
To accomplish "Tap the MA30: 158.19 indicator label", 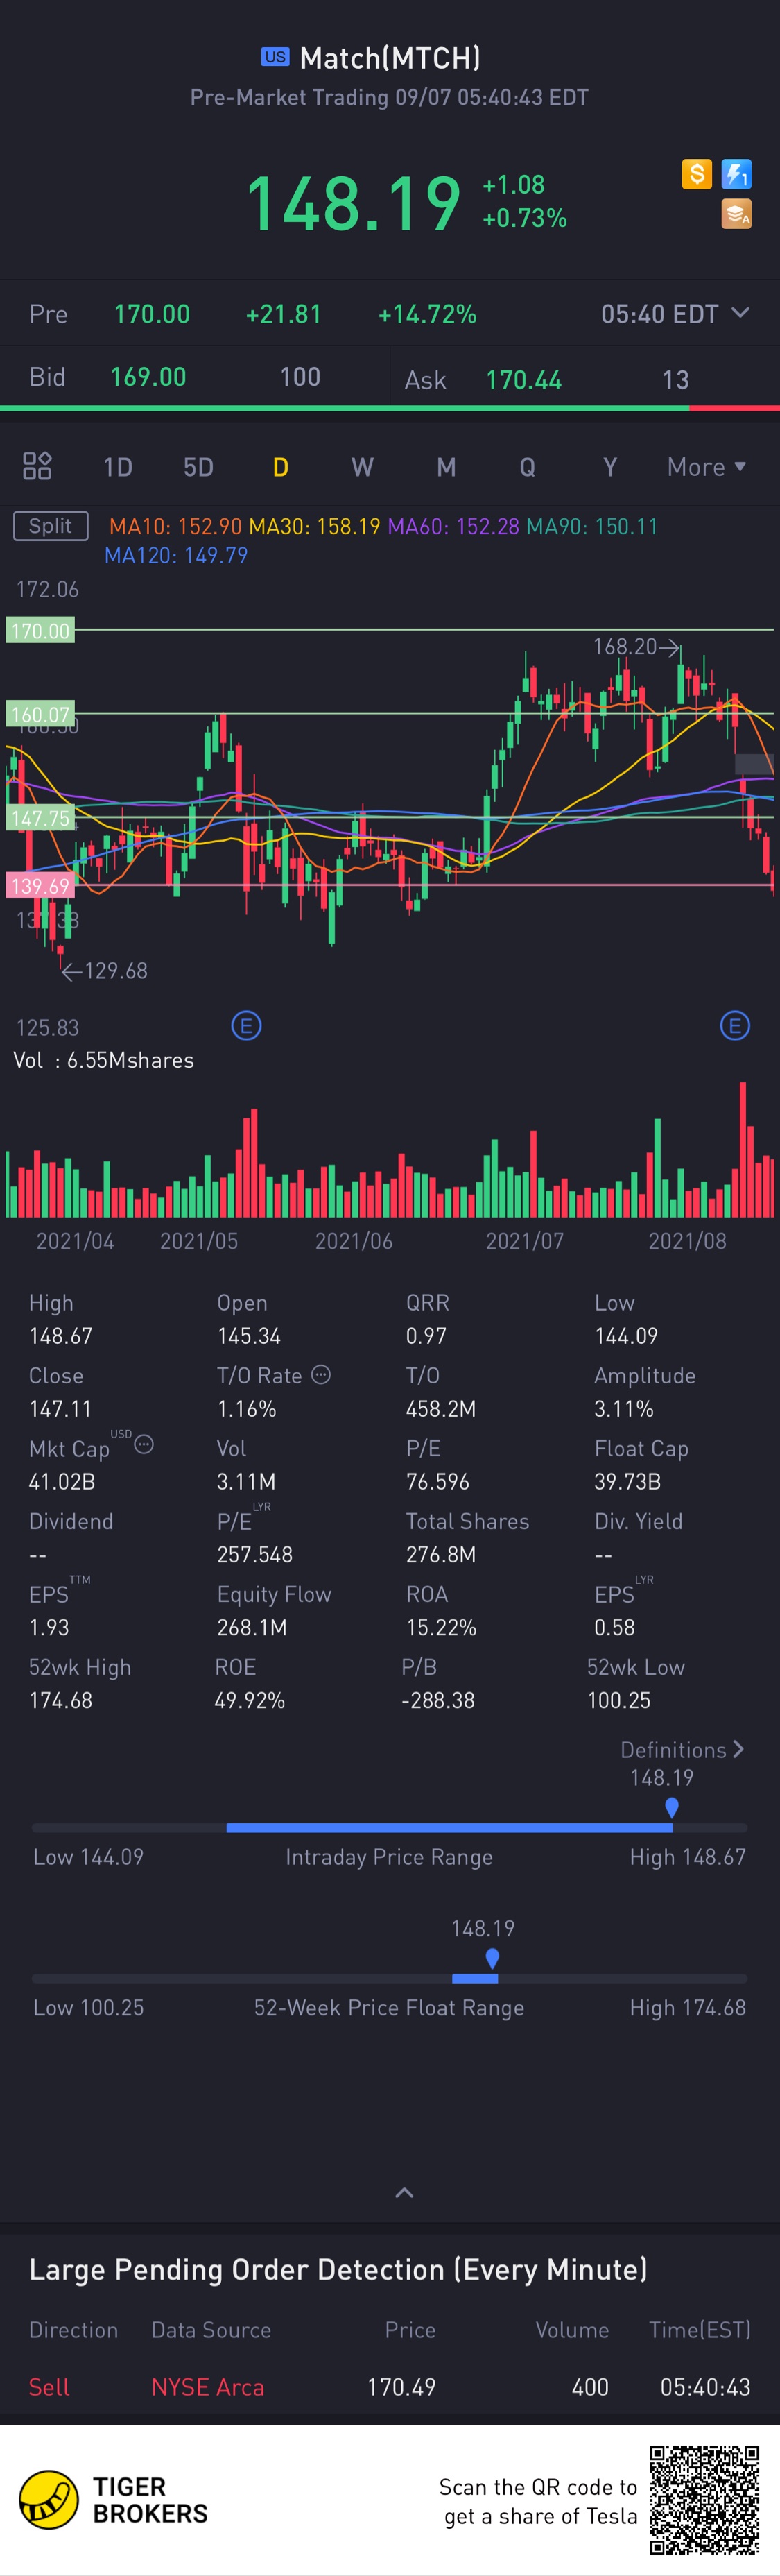I will point(315,526).
